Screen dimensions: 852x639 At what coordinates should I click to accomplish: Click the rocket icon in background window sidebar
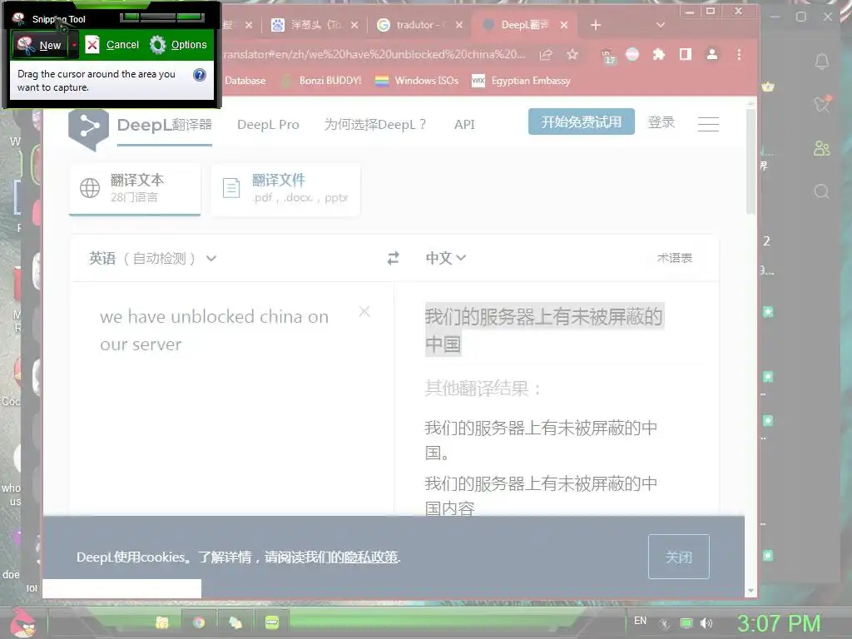click(822, 103)
